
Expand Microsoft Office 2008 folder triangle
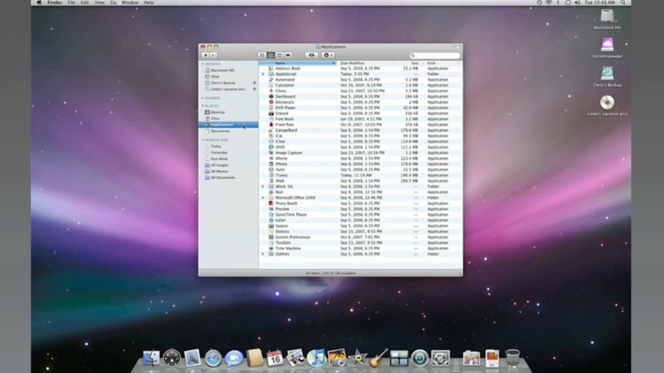[263, 198]
